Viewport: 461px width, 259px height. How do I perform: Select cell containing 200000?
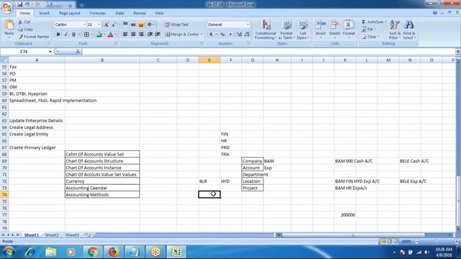[x=345, y=215]
